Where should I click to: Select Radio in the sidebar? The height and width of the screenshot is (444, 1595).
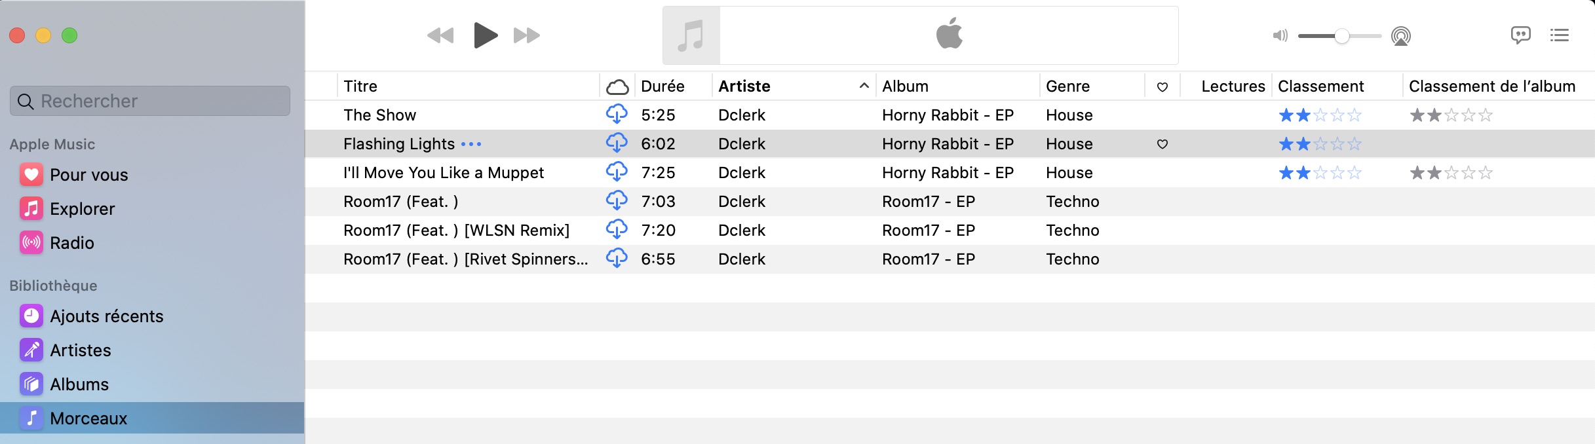pyautogui.click(x=71, y=243)
